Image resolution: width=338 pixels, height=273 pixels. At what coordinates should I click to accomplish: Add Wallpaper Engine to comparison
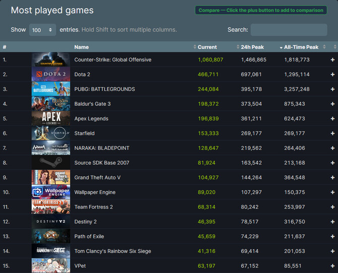pos(332,192)
